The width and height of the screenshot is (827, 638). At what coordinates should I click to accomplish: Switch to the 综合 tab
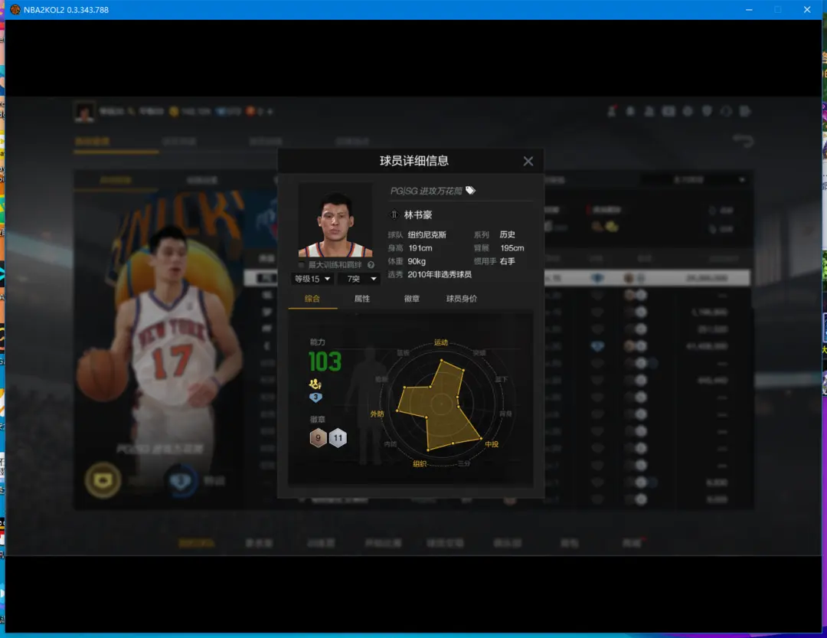(312, 299)
